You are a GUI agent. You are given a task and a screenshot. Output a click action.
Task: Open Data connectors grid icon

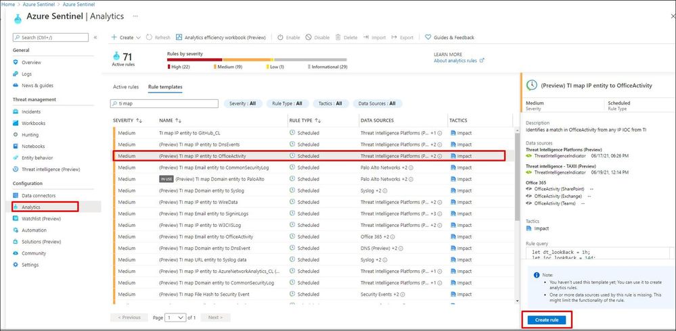(16, 196)
